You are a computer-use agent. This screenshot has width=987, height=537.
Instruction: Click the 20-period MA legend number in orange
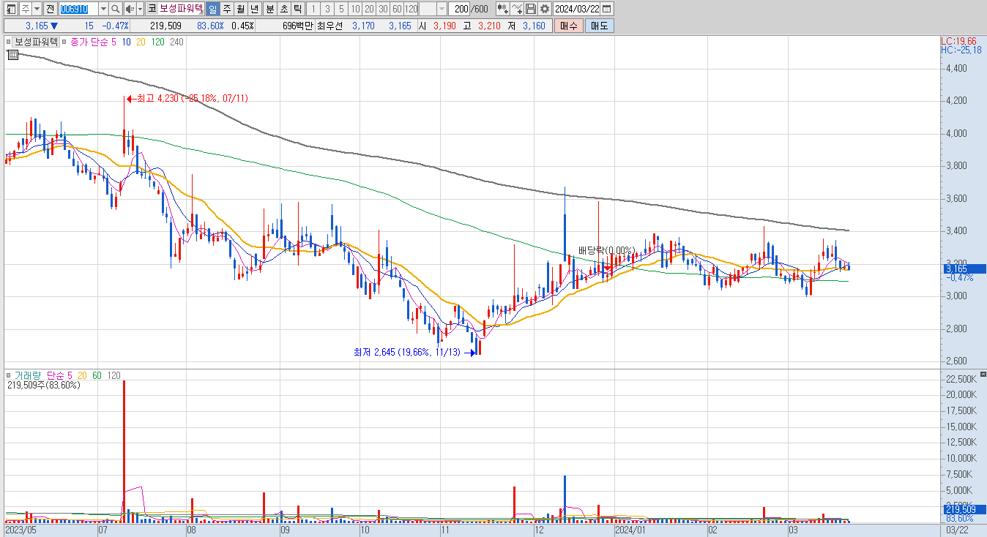pyautogui.click(x=141, y=42)
